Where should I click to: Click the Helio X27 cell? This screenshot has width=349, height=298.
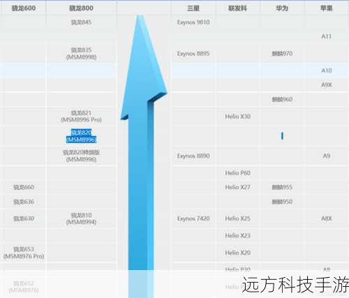237,187
